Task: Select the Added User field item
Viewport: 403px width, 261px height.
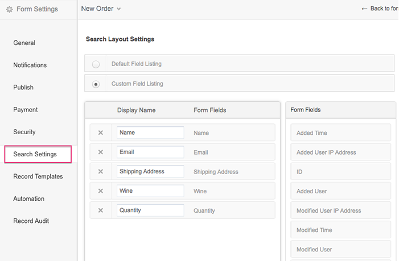Action: (x=340, y=191)
